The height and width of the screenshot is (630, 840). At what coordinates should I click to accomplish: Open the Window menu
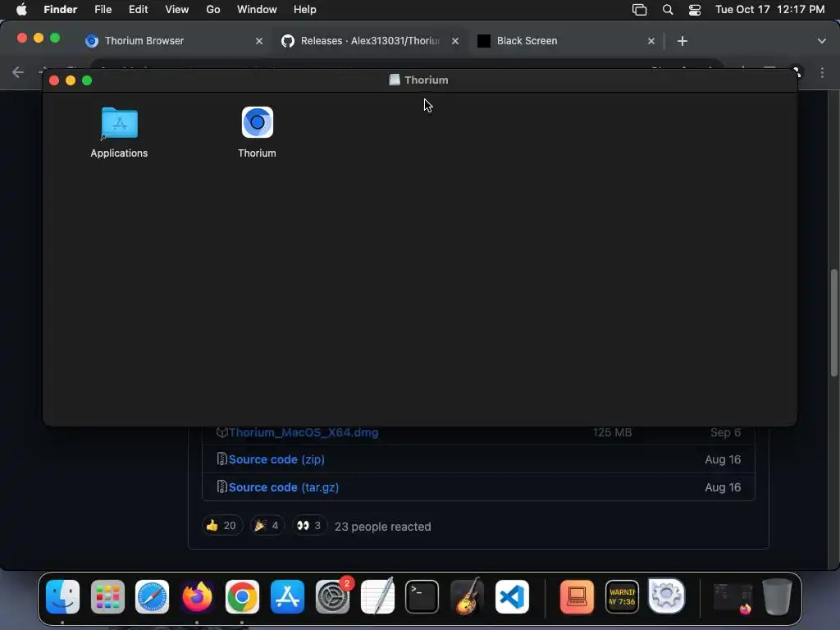tap(257, 10)
